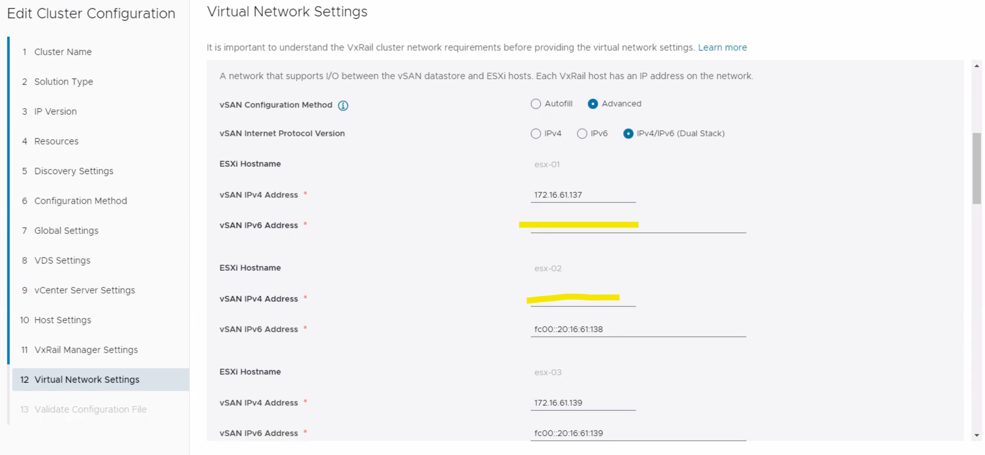
Task: Go to the Configuration Method step
Action: click(x=81, y=201)
